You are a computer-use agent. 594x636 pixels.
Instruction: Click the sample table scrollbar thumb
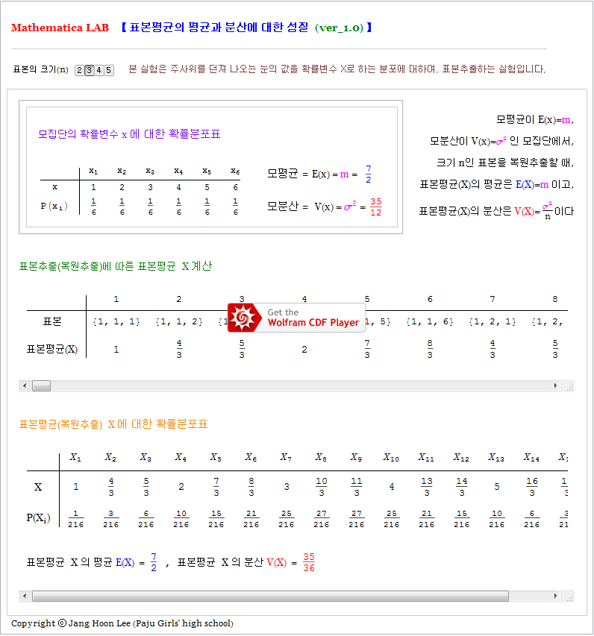pyautogui.click(x=41, y=385)
